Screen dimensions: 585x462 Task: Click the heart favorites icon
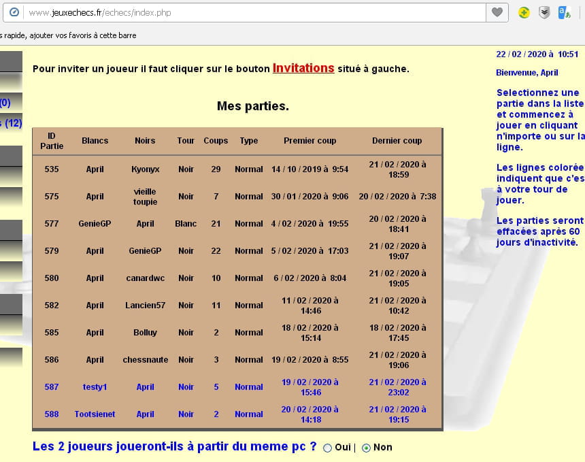(497, 12)
